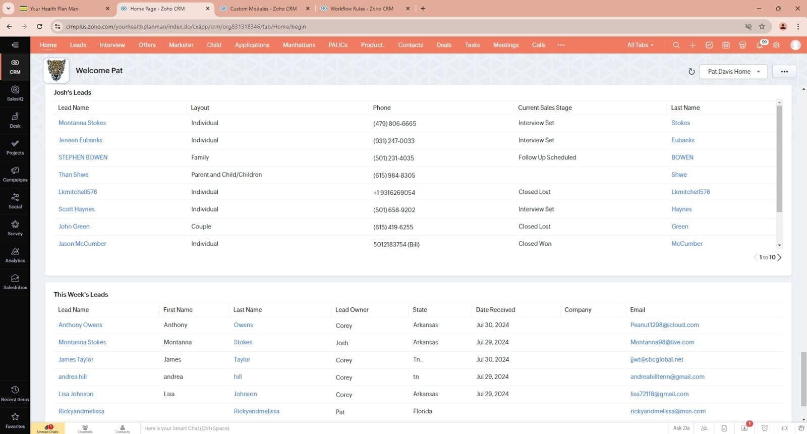Open Chrome three-dot menu
807x434 pixels.
click(x=798, y=26)
